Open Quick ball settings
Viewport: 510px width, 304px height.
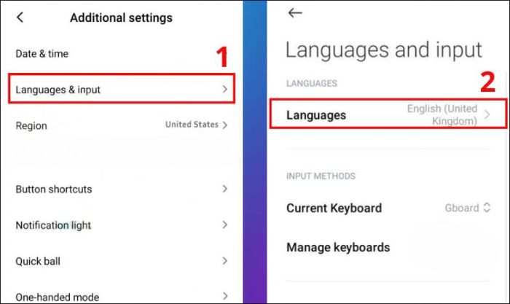tap(121, 261)
